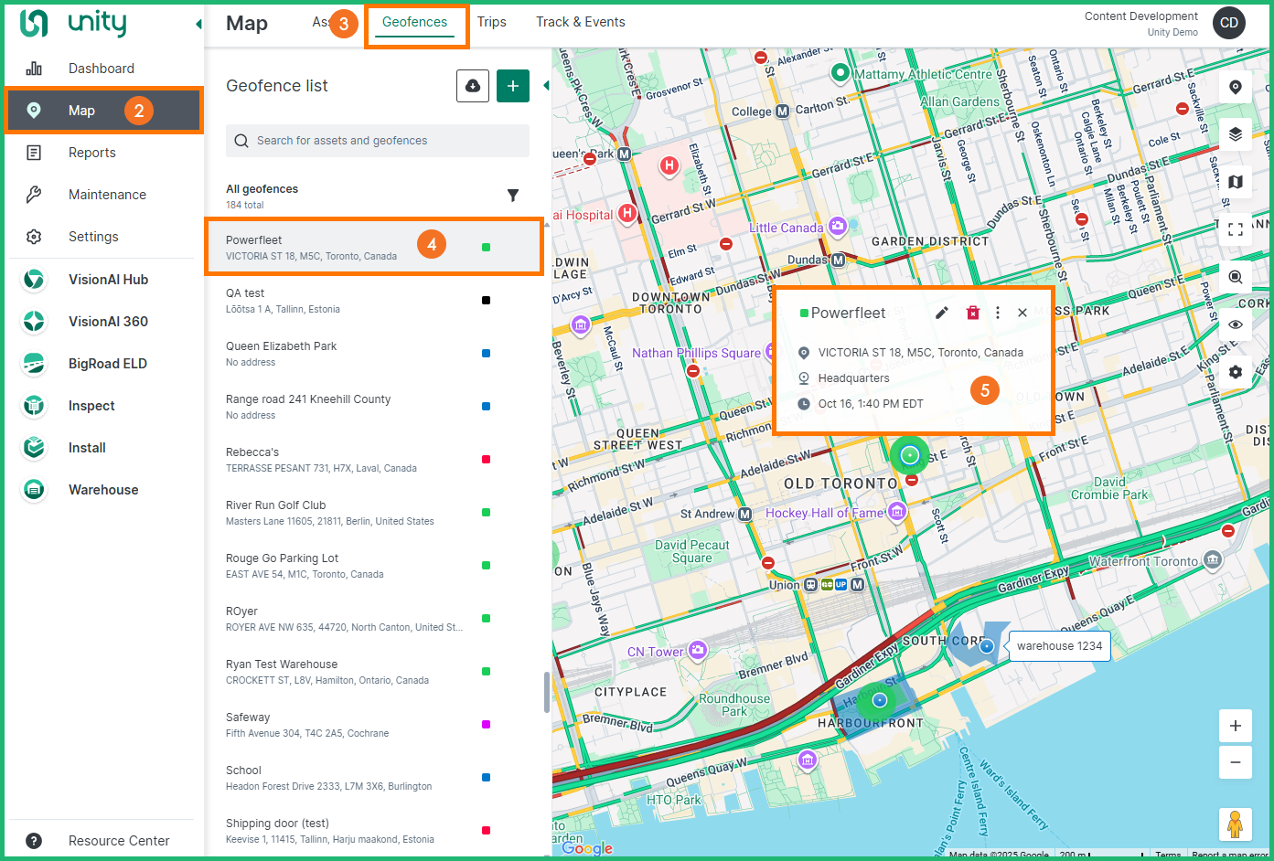The width and height of the screenshot is (1274, 861).
Task: Select Rouge Go Parking Lot geofence
Action: pyautogui.click(x=282, y=558)
